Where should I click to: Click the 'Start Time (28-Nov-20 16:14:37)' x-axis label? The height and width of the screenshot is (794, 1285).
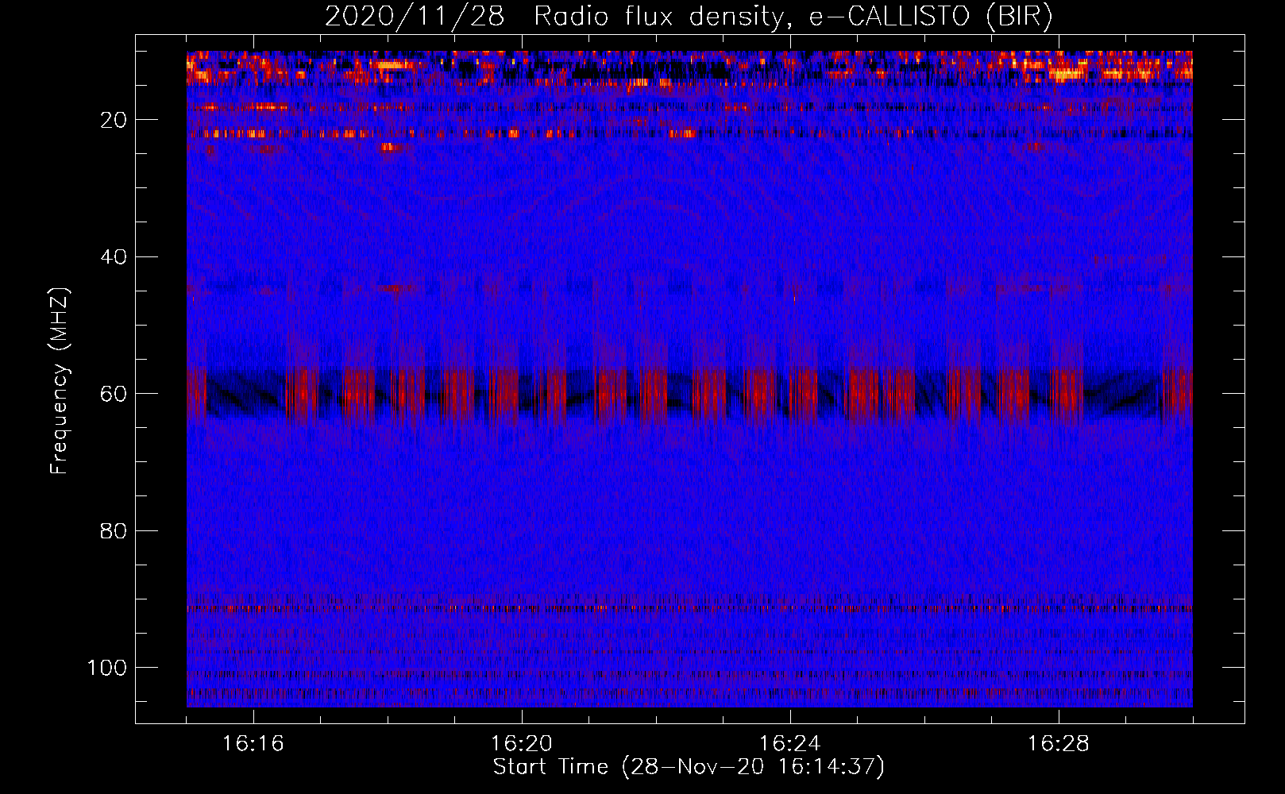(689, 767)
